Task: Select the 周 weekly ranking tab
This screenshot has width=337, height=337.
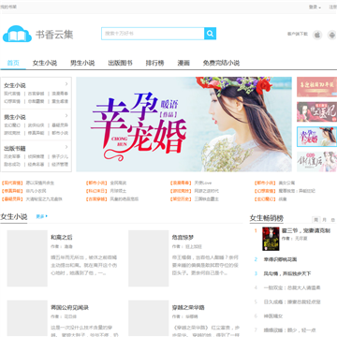Action: [315, 220]
